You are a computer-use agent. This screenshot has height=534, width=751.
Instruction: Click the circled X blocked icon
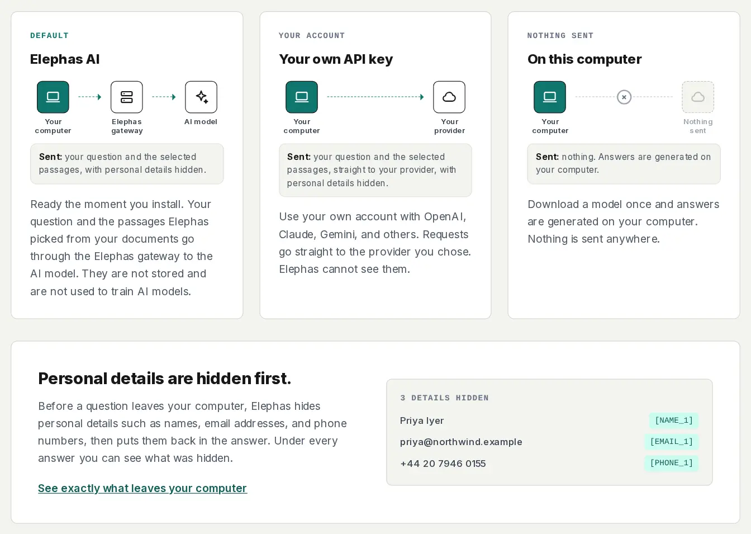pos(624,97)
